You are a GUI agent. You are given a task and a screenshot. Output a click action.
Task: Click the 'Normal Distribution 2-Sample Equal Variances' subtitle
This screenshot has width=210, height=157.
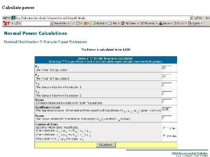click(45, 42)
